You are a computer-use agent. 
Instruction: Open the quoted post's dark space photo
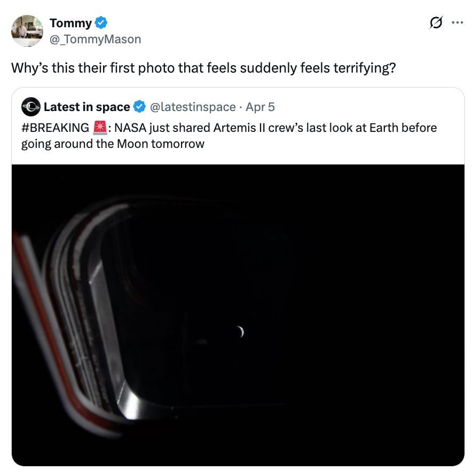pyautogui.click(x=320, y=267)
